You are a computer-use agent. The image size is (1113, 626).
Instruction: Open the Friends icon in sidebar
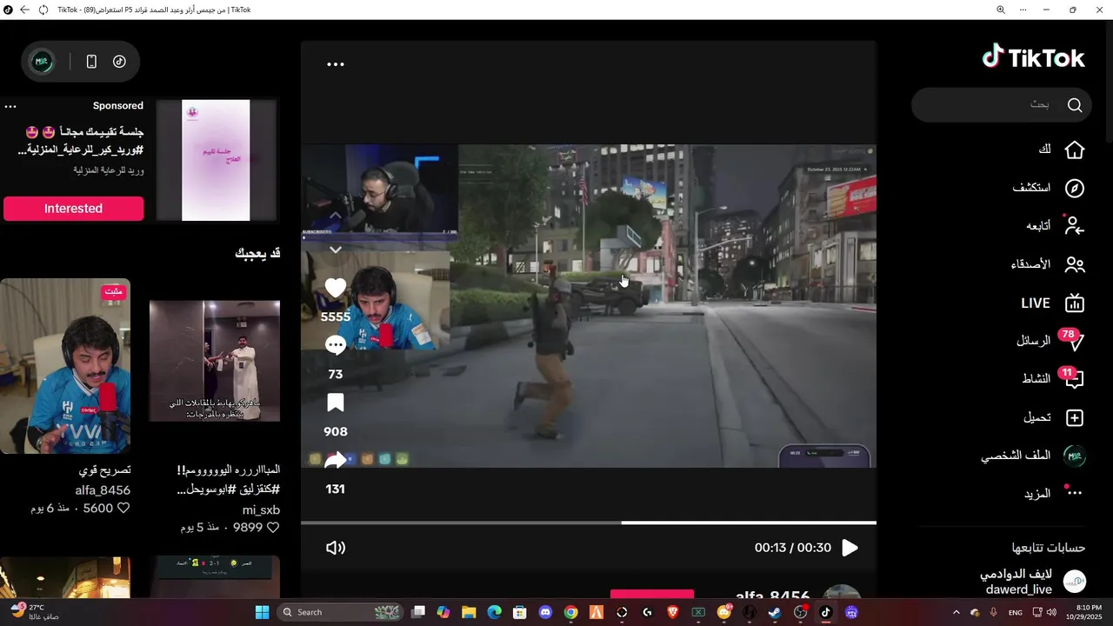[1075, 264]
